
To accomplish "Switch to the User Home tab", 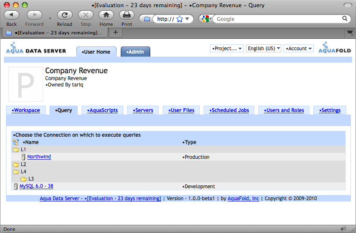I will 96,52.
